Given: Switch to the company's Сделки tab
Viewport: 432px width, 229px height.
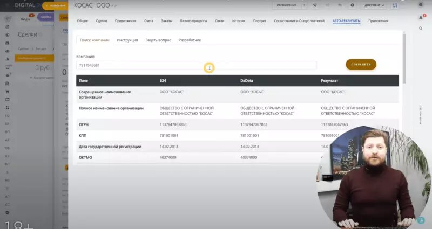Looking at the screenshot, I should tap(102, 21).
